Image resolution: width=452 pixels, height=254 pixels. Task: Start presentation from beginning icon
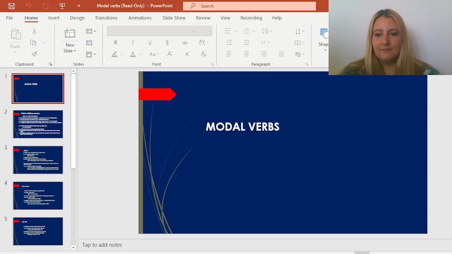(x=62, y=6)
